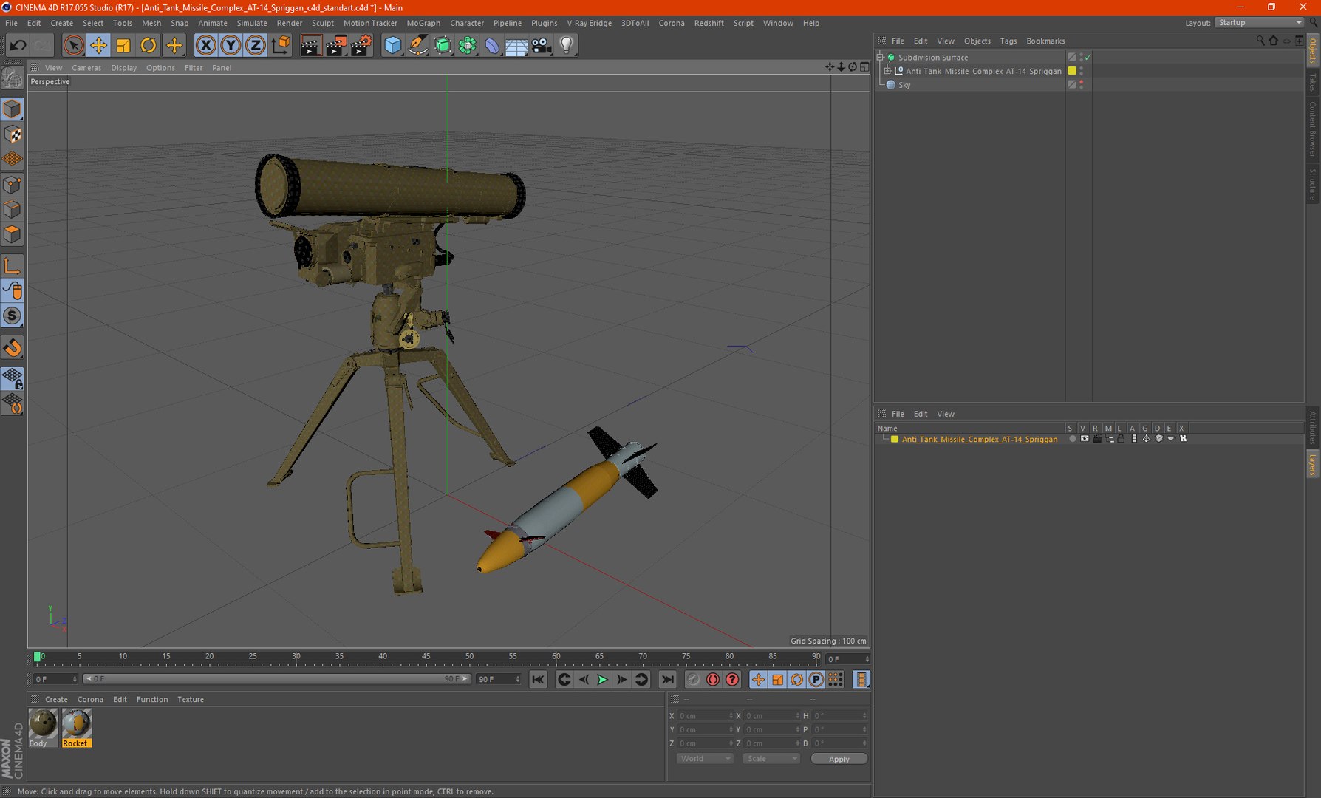Switch to Edges mode
Screen dimensions: 1321x798
tap(12, 210)
